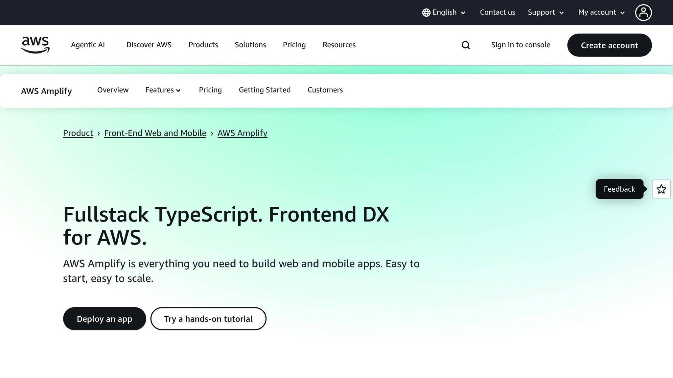The image size is (673, 378).
Task: Click the feedback star icon
Action: 661,189
